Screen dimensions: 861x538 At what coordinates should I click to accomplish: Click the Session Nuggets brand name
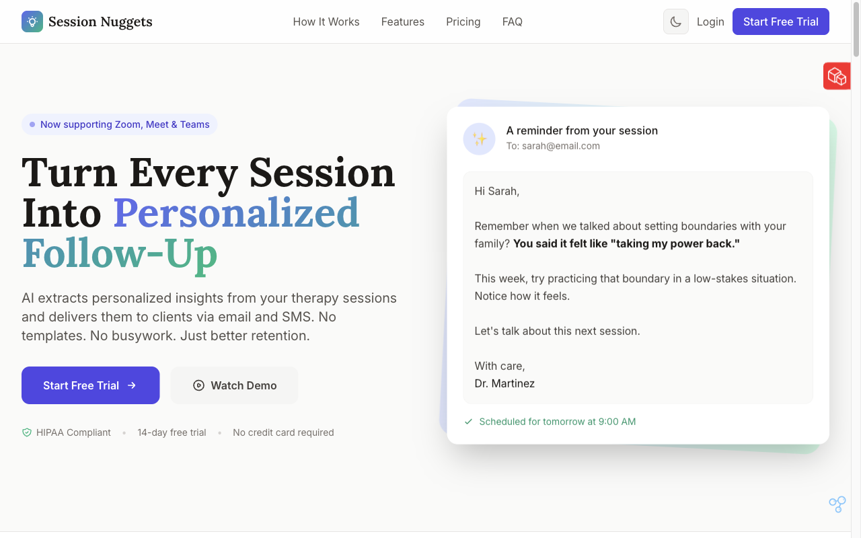(100, 22)
